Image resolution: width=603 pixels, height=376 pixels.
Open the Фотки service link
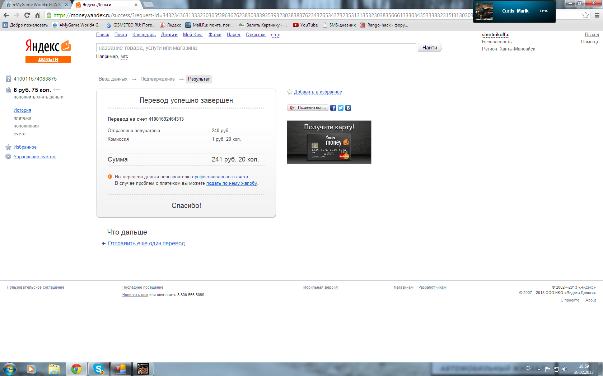tap(215, 35)
